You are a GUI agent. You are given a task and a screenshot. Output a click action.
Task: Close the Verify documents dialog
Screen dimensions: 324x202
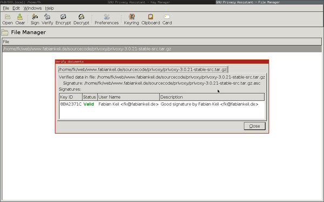point(254,126)
